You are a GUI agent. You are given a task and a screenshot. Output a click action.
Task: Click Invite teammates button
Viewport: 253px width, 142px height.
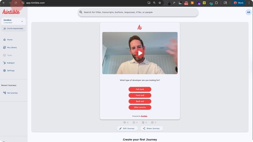pyautogui.click(x=14, y=29)
